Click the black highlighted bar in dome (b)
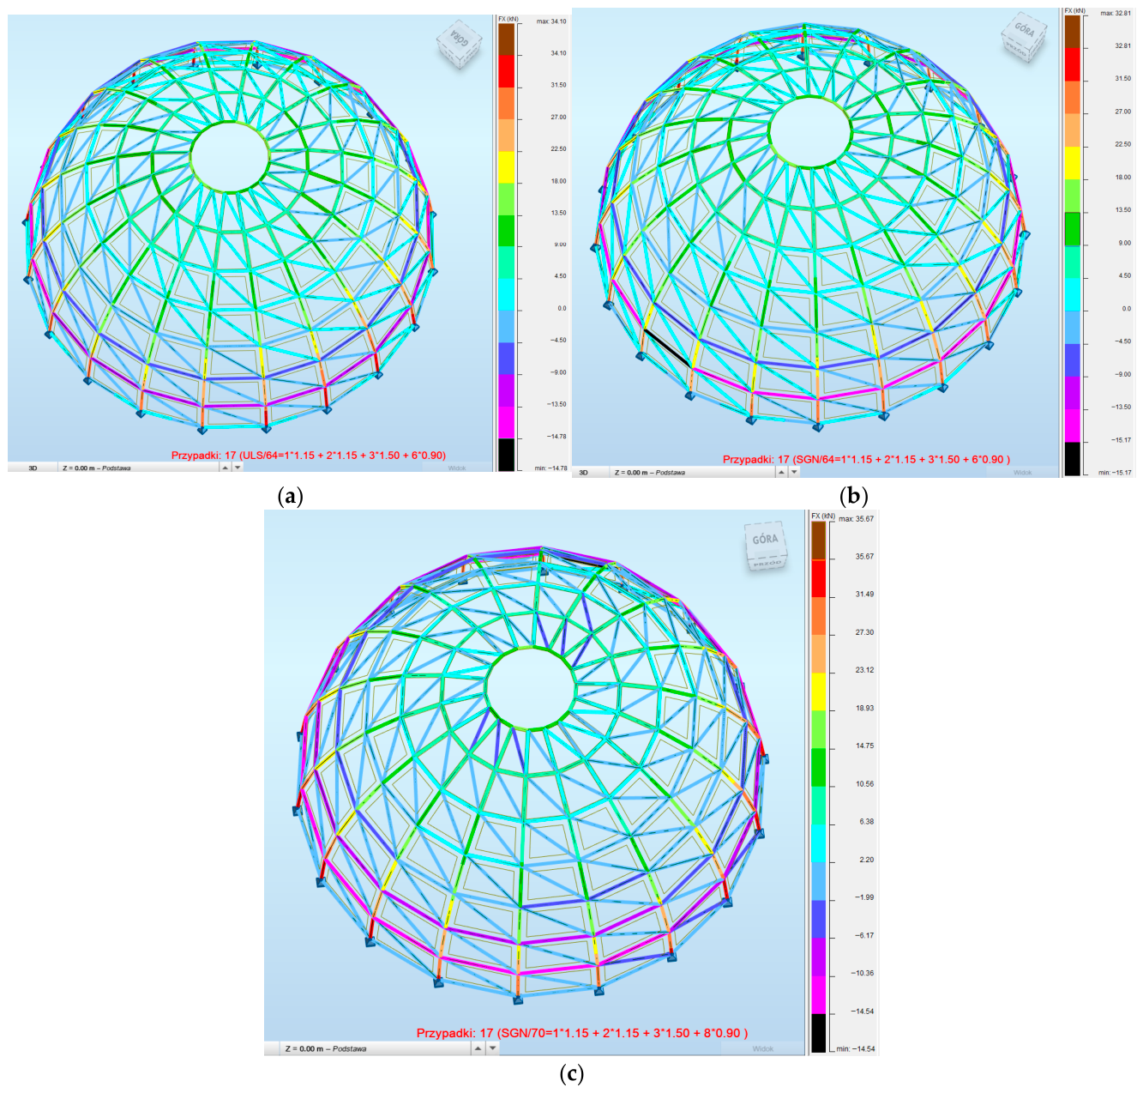 (667, 348)
